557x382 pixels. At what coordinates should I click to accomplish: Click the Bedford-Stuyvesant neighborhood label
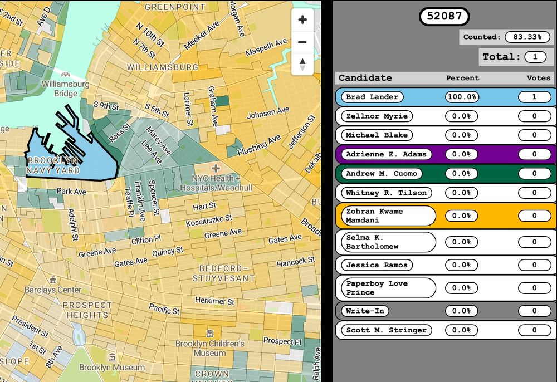point(224,273)
